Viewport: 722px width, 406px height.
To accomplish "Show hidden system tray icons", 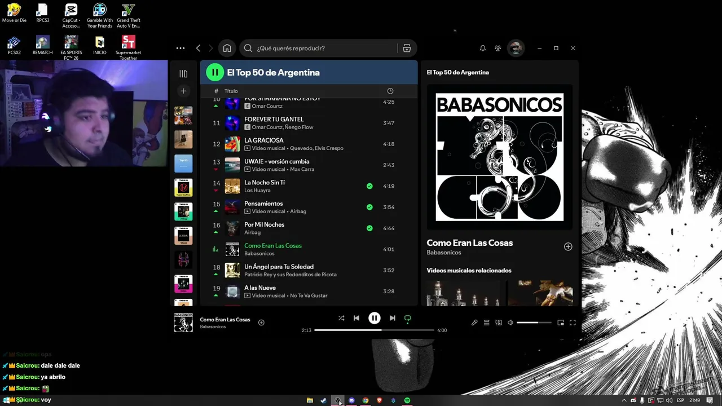I will point(624,400).
